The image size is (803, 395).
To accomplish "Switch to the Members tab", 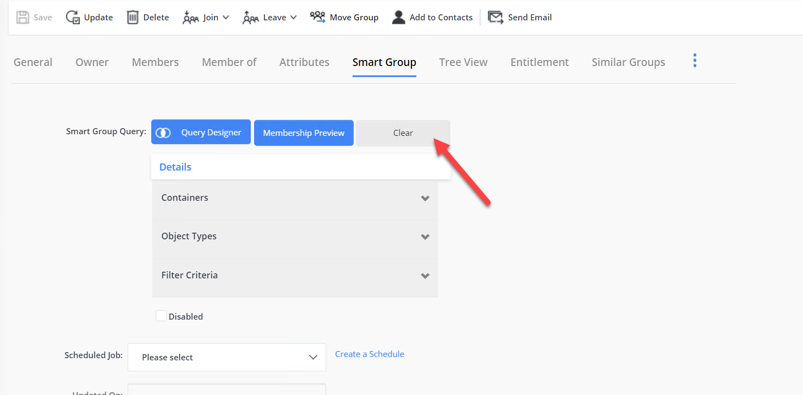I will tap(155, 62).
